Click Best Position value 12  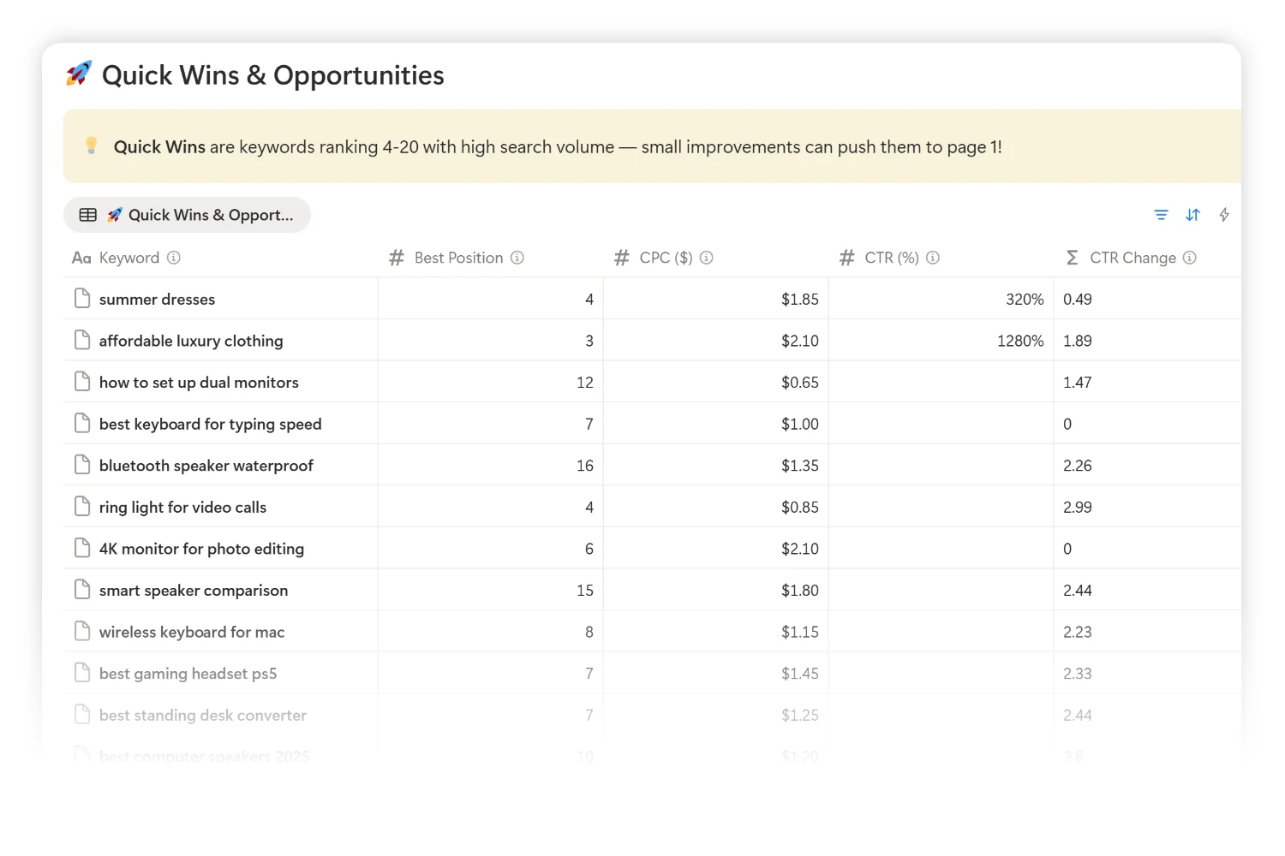(491, 382)
